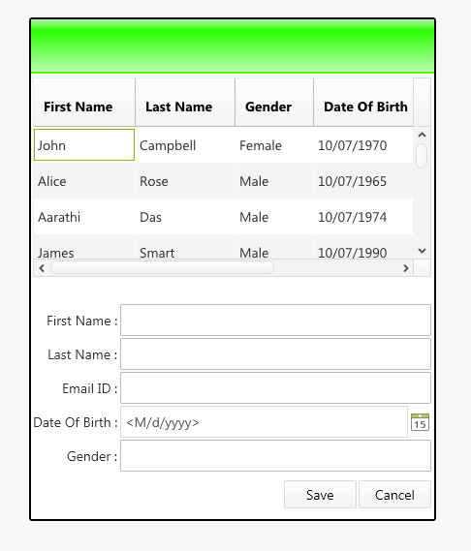Screen dimensions: 471x551
Task: Select the Rose cell
Action: (x=185, y=181)
